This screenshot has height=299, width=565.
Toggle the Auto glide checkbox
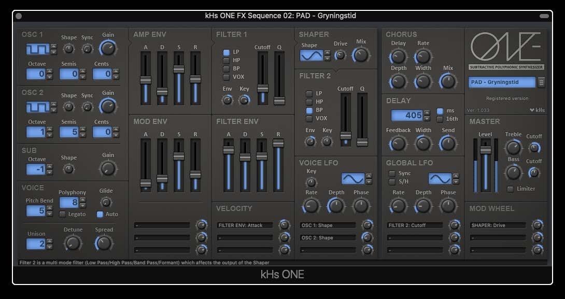pos(100,215)
